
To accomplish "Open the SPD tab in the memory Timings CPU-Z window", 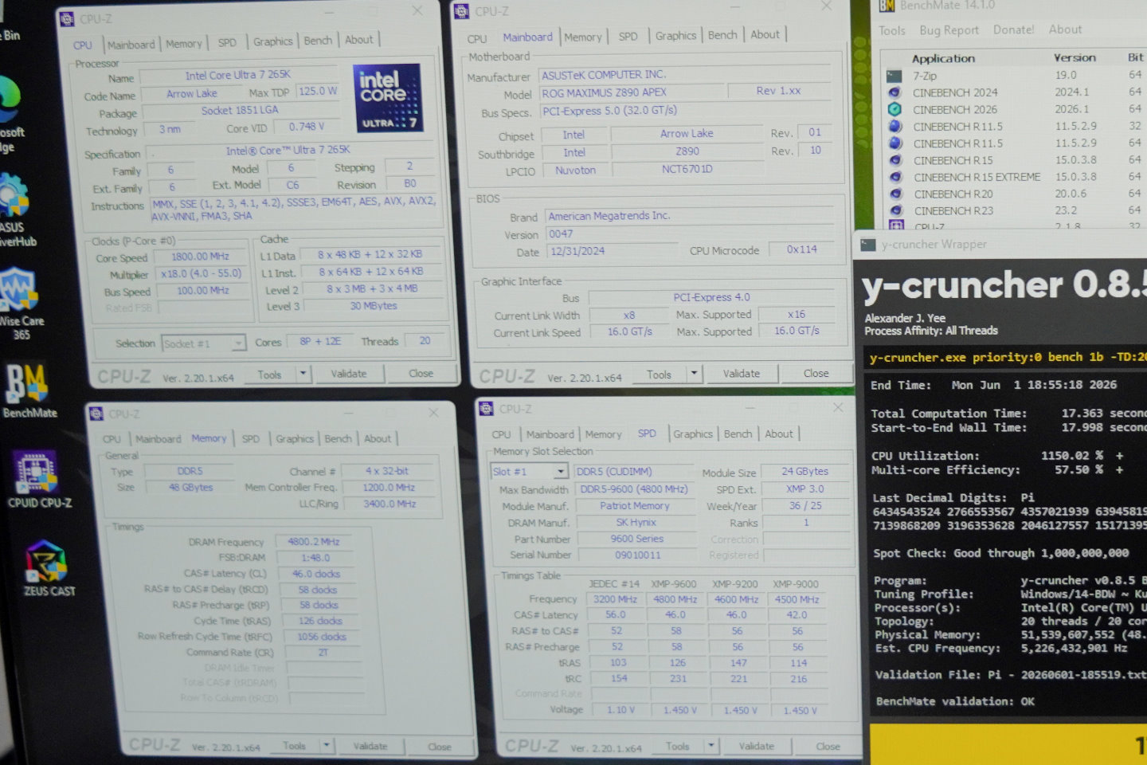I will (x=250, y=439).
